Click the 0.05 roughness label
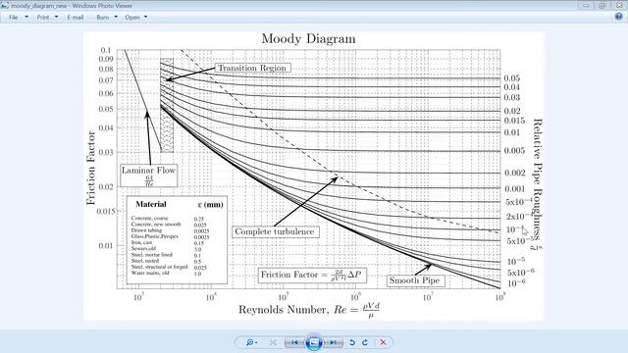 (x=511, y=78)
